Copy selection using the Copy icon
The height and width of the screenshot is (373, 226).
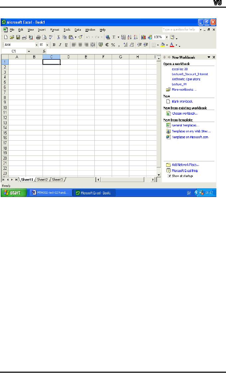[64, 37]
